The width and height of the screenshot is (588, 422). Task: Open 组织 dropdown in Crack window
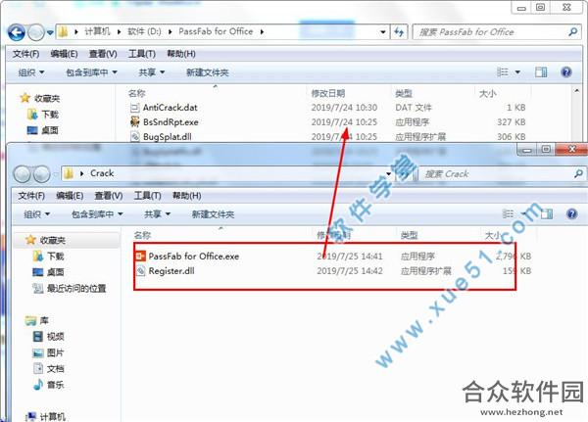(37, 214)
